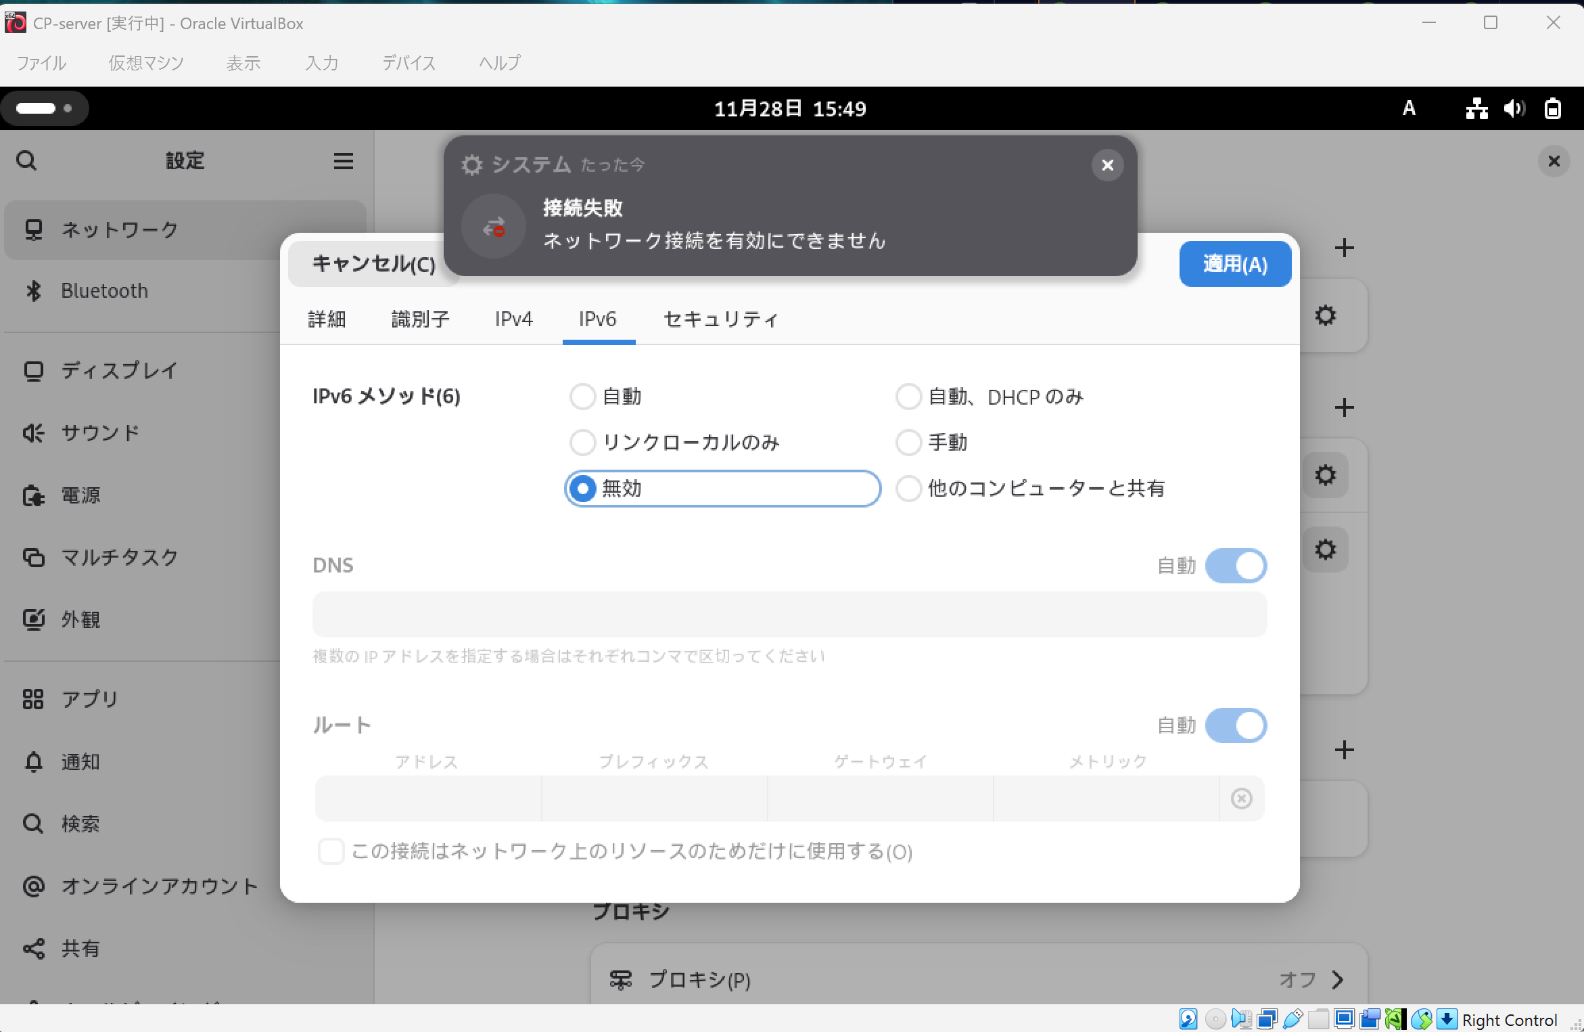Click into the DNS address field
1584x1032 pixels.
click(x=789, y=614)
